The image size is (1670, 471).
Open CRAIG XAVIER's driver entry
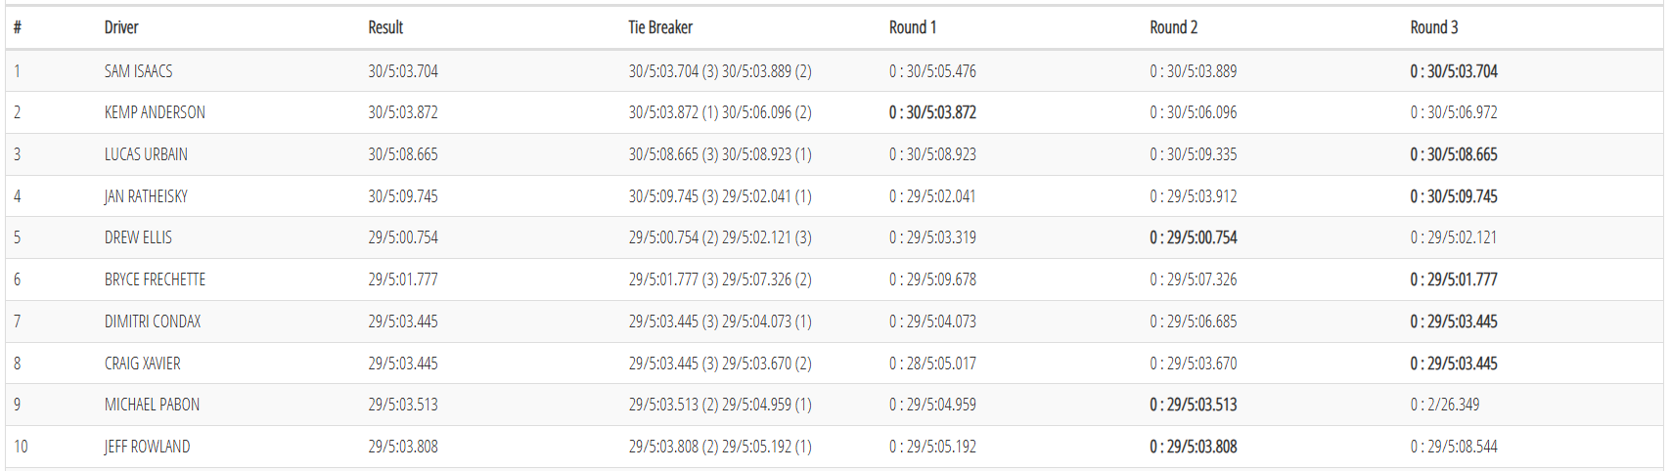pyautogui.click(x=143, y=364)
